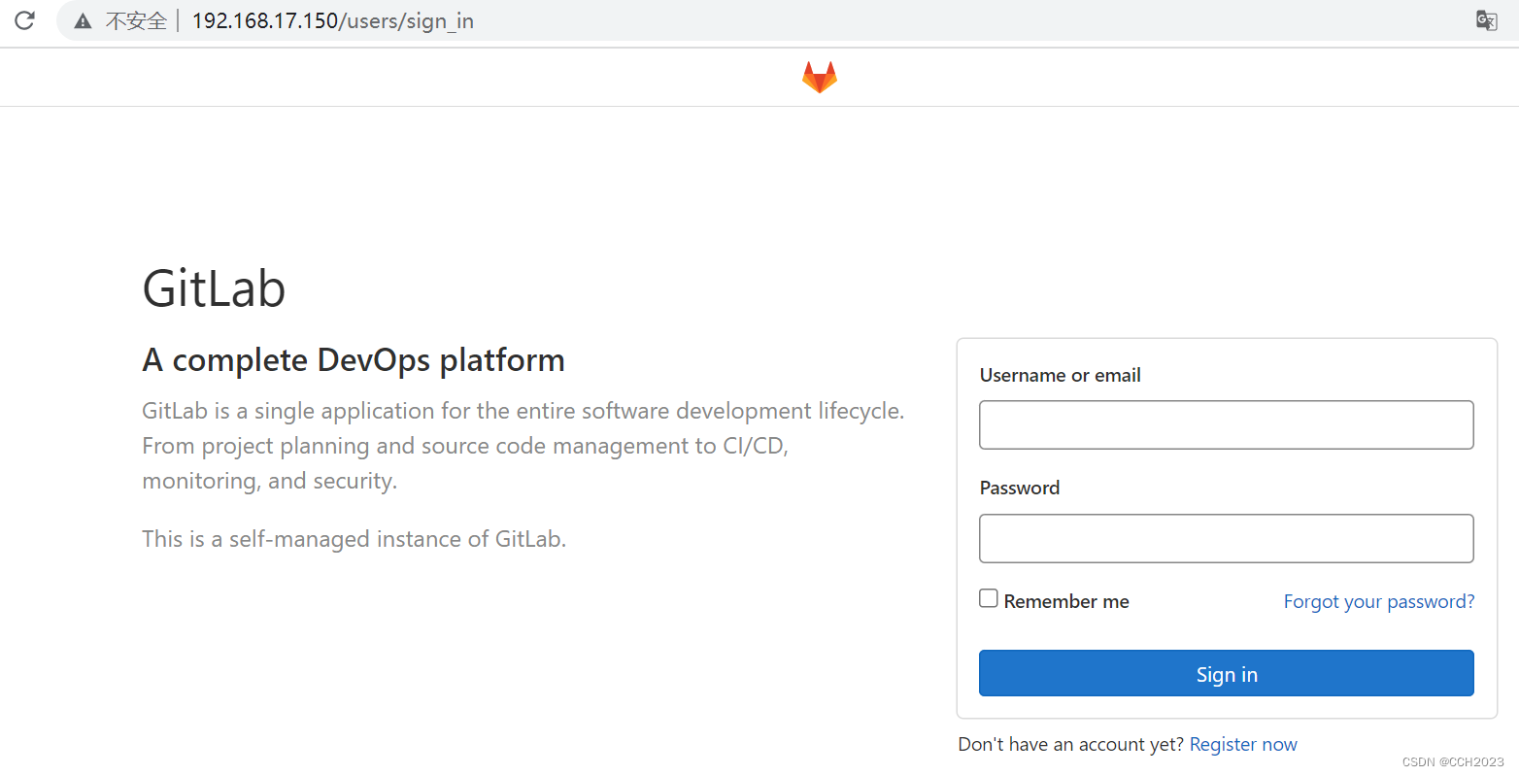Image resolution: width=1519 pixels, height=776 pixels.
Task: Open the Forgot your password link
Action: [x=1378, y=601]
